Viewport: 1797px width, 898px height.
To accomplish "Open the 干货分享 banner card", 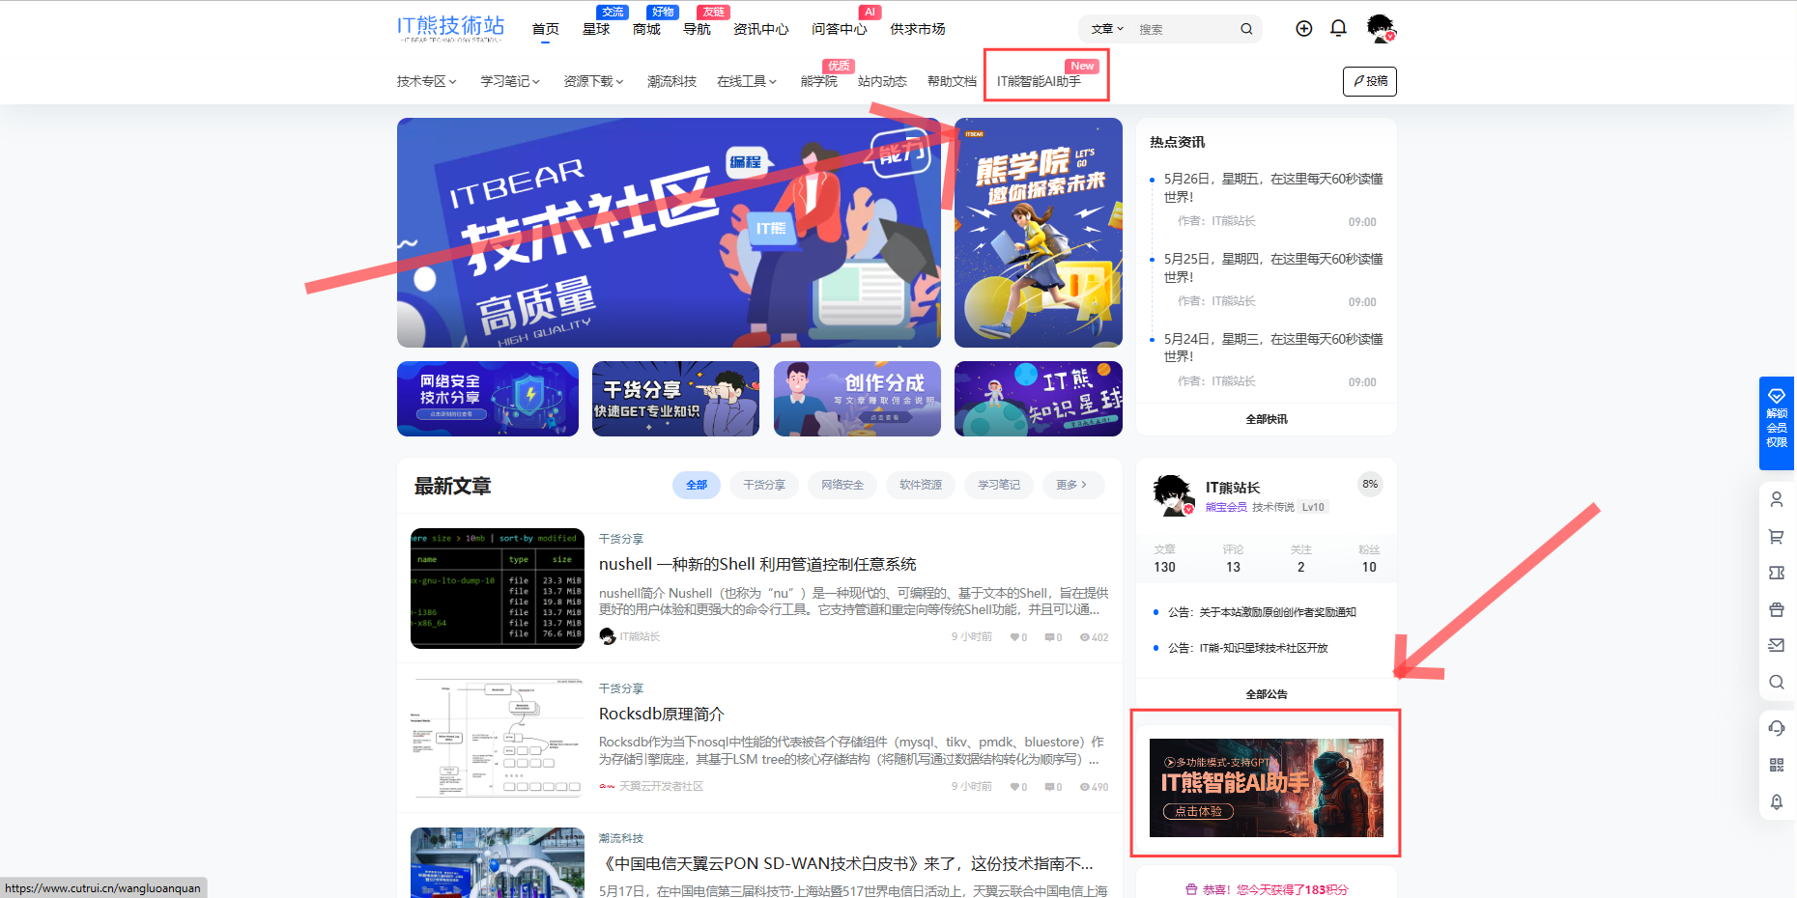I will tap(675, 399).
